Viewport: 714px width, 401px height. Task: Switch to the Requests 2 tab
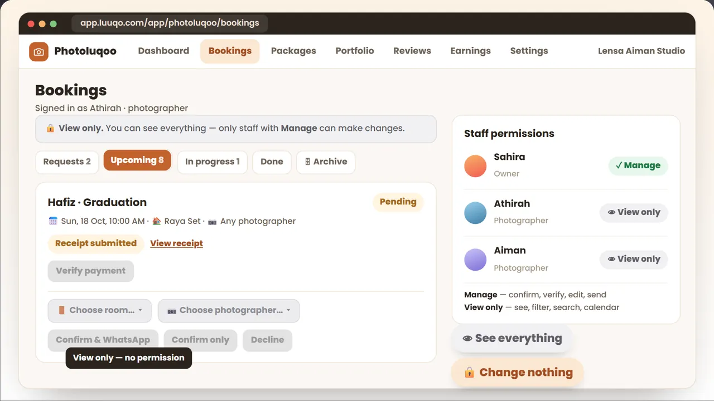click(x=67, y=162)
